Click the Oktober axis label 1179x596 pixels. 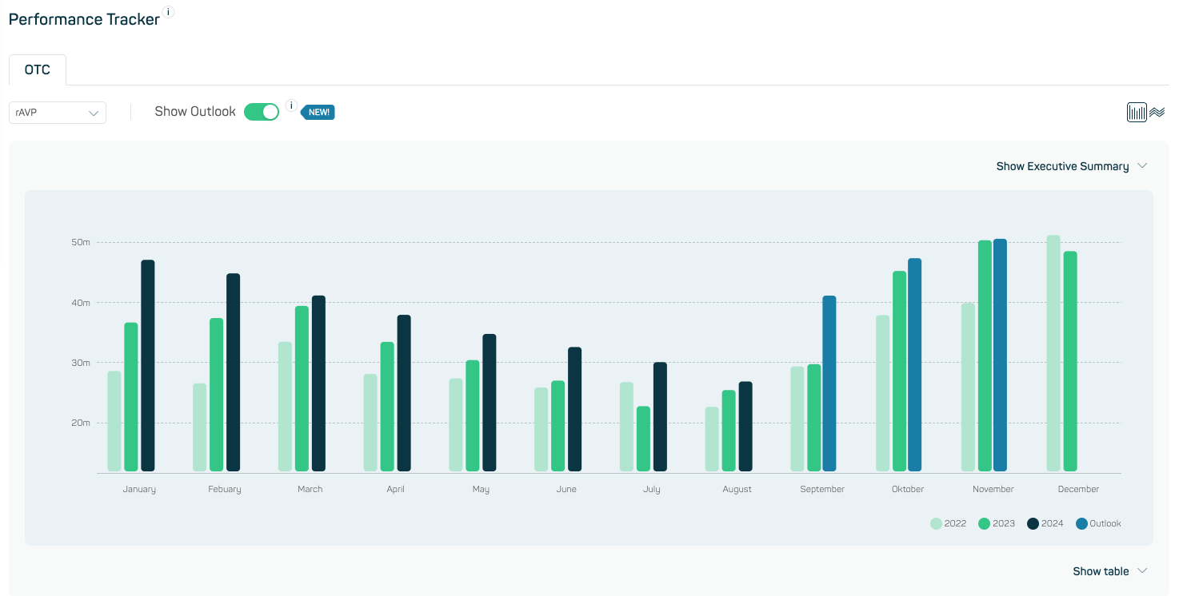[x=908, y=489]
